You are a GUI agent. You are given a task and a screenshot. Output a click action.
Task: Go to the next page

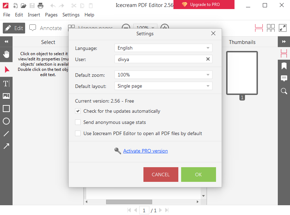tap(160, 210)
